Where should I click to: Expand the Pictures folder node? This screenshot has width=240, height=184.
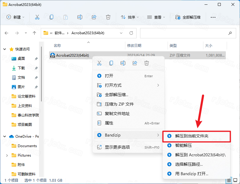pyautogui.click(x=7, y=155)
